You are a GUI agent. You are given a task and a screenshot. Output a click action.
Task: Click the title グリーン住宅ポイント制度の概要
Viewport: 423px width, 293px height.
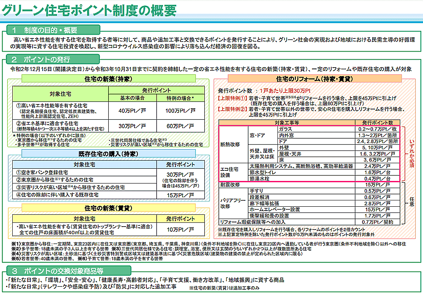pos(90,10)
